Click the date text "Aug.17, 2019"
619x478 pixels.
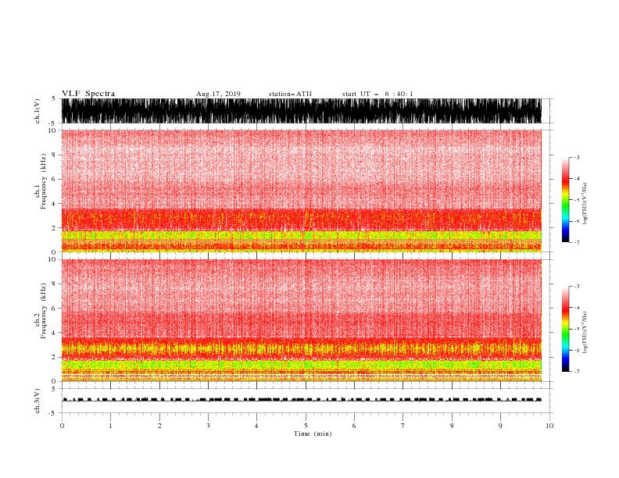click(218, 94)
